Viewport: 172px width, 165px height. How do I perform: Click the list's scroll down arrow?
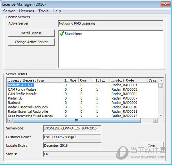click(161, 115)
